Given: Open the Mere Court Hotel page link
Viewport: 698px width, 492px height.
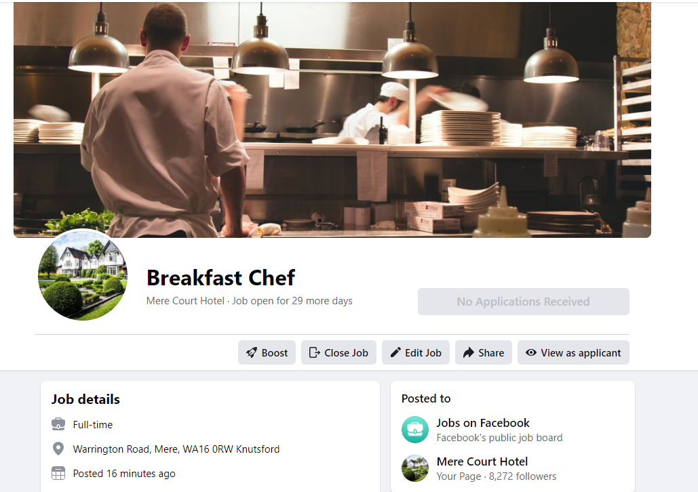Looking at the screenshot, I should click(x=482, y=462).
